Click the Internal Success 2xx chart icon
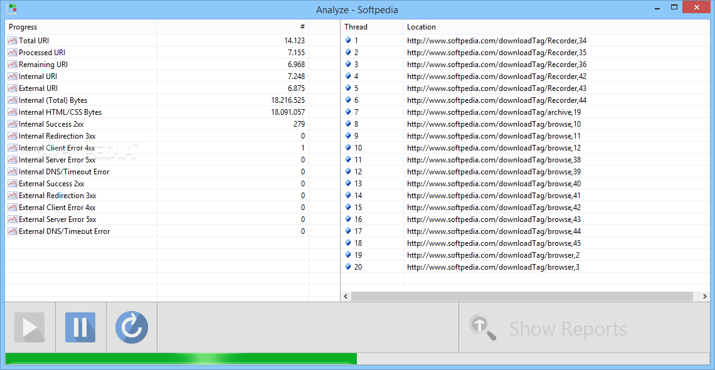 (13, 124)
